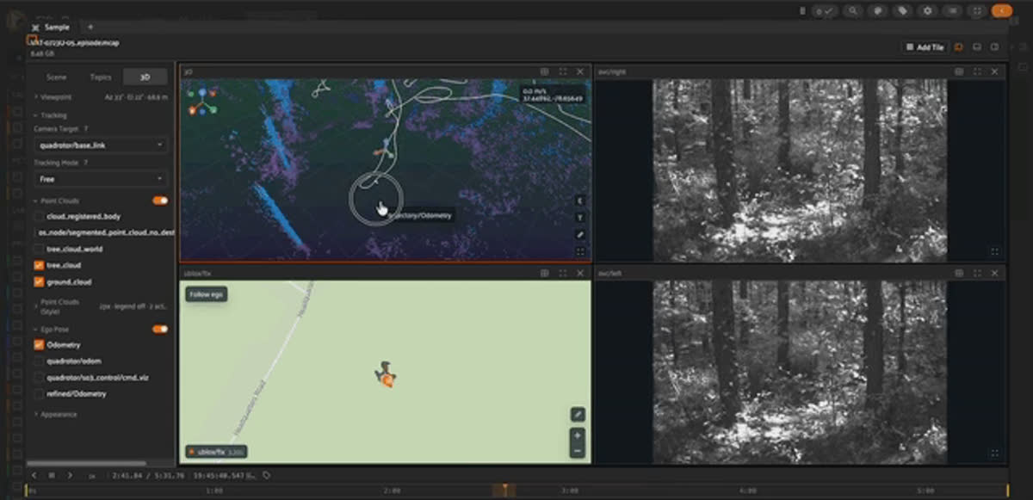Close the 3D panel

(580, 71)
